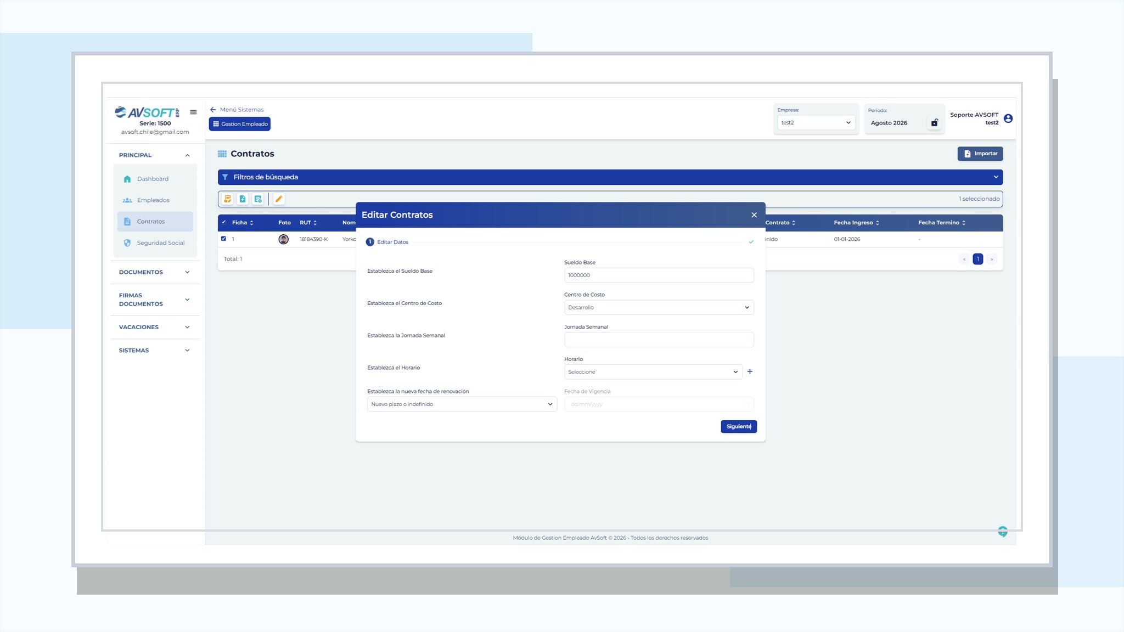
Task: Click the Importar button
Action: tap(980, 154)
